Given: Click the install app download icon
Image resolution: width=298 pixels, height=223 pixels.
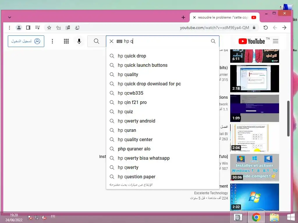Looking at the screenshot, I should tap(77, 28).
